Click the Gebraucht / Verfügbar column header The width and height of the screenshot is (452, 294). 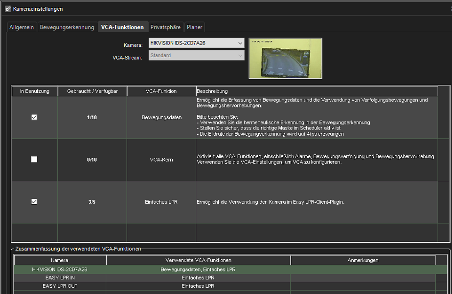pos(92,91)
